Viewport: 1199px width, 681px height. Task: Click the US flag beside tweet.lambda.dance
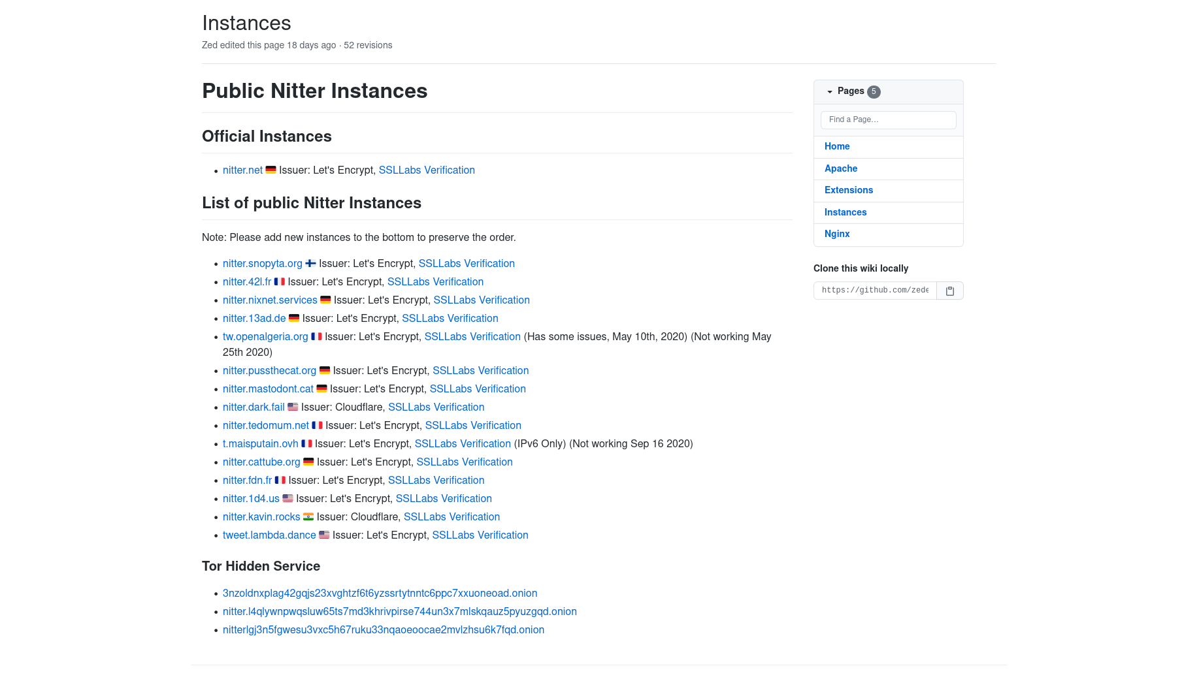tap(324, 535)
